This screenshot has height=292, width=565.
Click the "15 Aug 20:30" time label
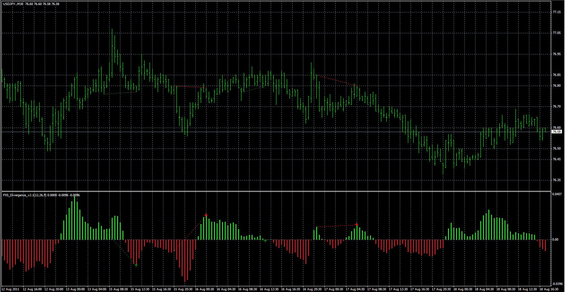[183, 289]
